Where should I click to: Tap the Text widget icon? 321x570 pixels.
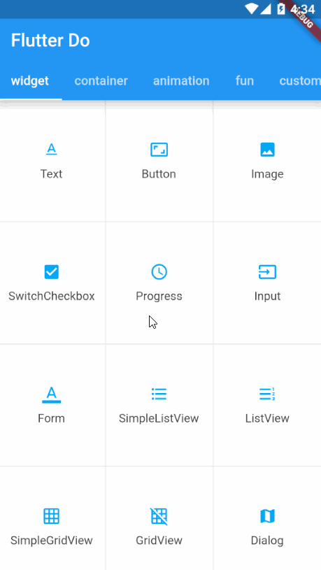(51, 150)
